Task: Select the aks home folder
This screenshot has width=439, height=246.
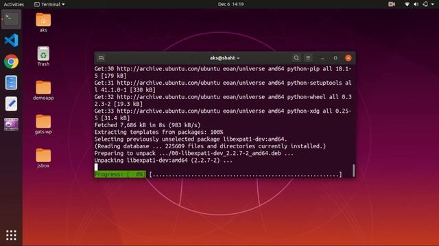Action: tap(43, 23)
